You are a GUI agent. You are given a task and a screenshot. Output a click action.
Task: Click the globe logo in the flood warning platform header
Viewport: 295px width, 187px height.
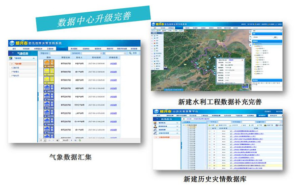pos(156,111)
